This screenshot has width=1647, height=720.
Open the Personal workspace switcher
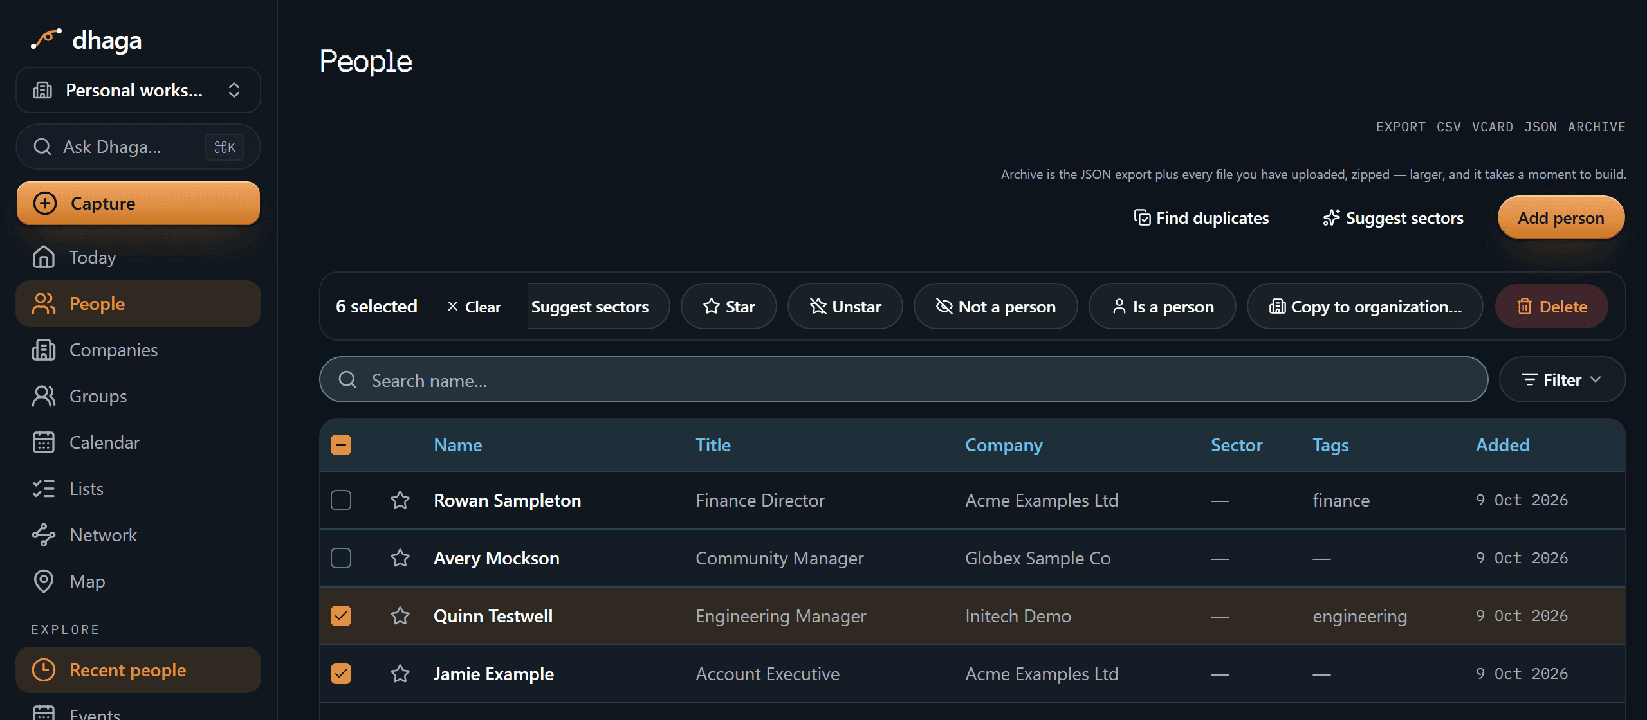point(138,90)
